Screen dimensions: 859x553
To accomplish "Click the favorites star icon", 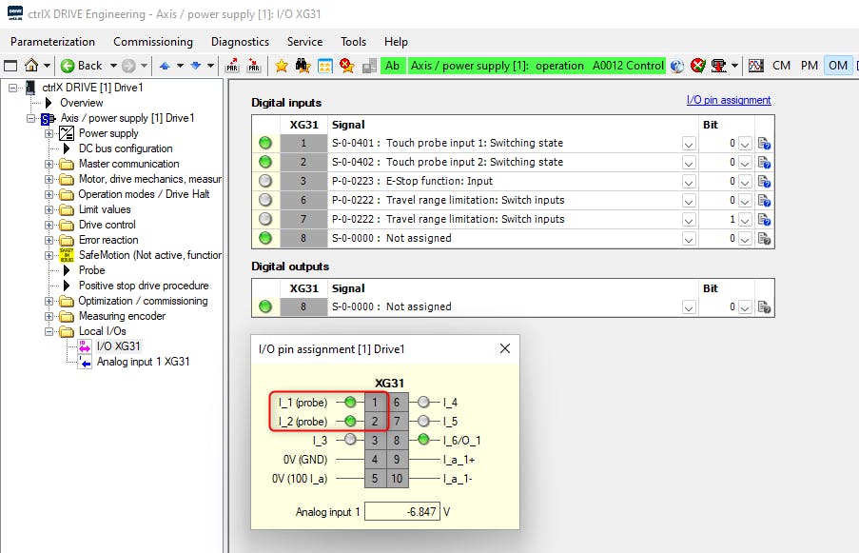I will [x=282, y=66].
